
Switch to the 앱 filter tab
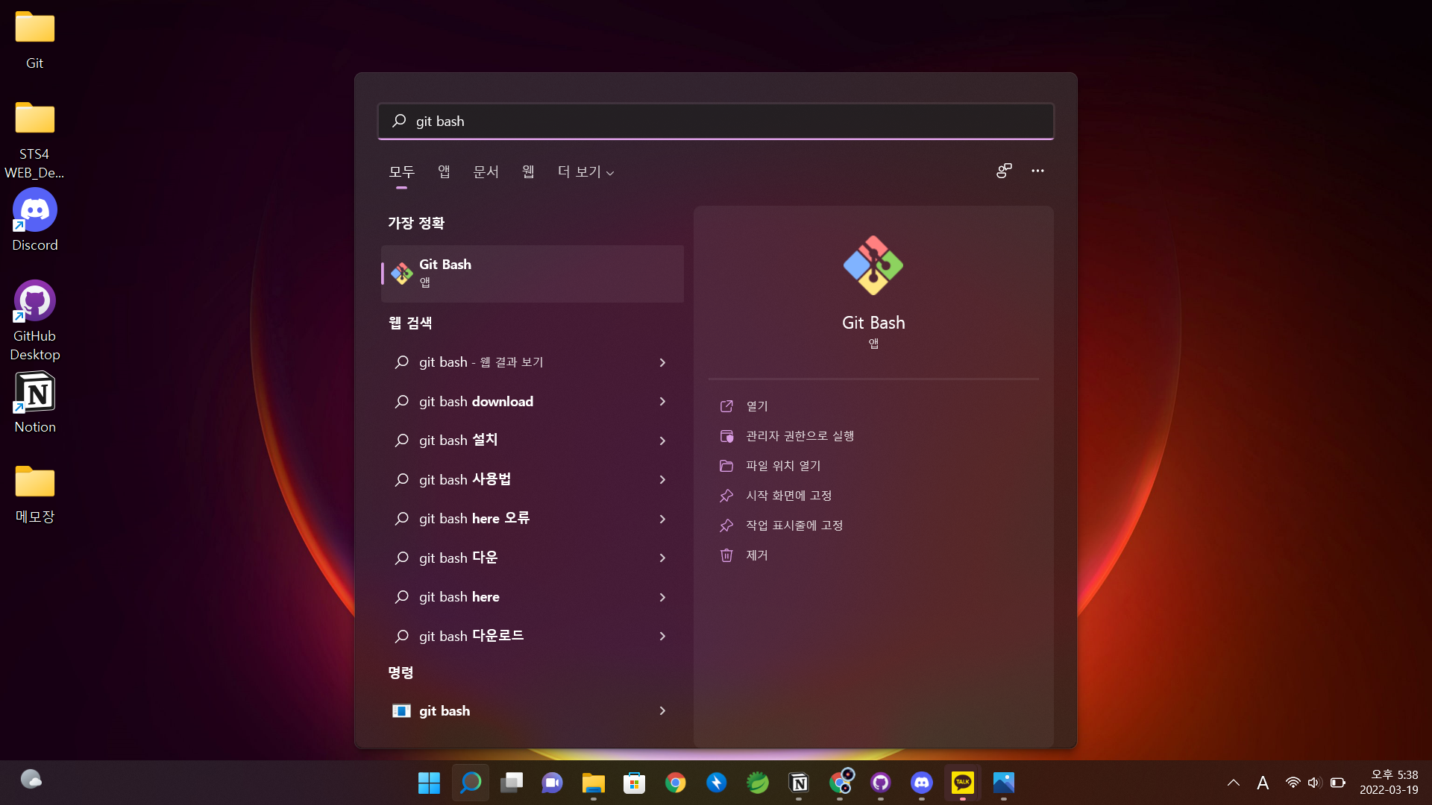[444, 172]
